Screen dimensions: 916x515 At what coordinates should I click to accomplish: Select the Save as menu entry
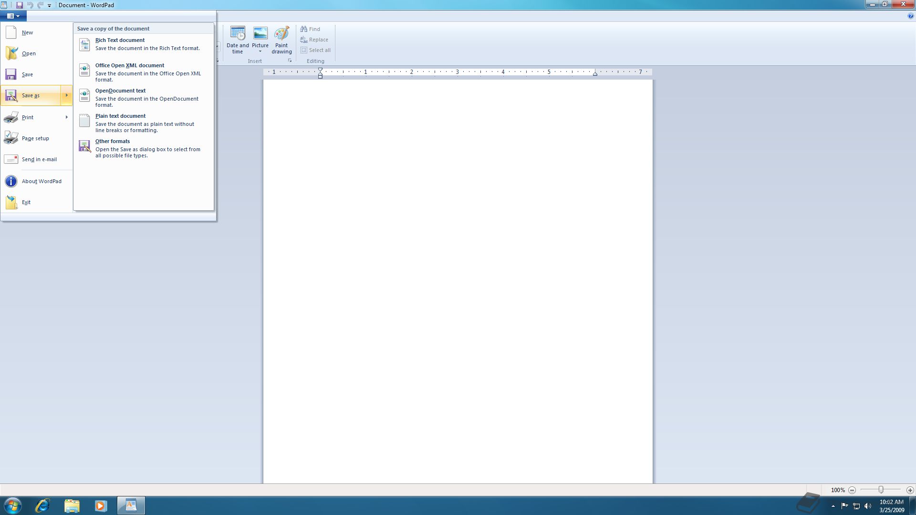click(x=31, y=95)
